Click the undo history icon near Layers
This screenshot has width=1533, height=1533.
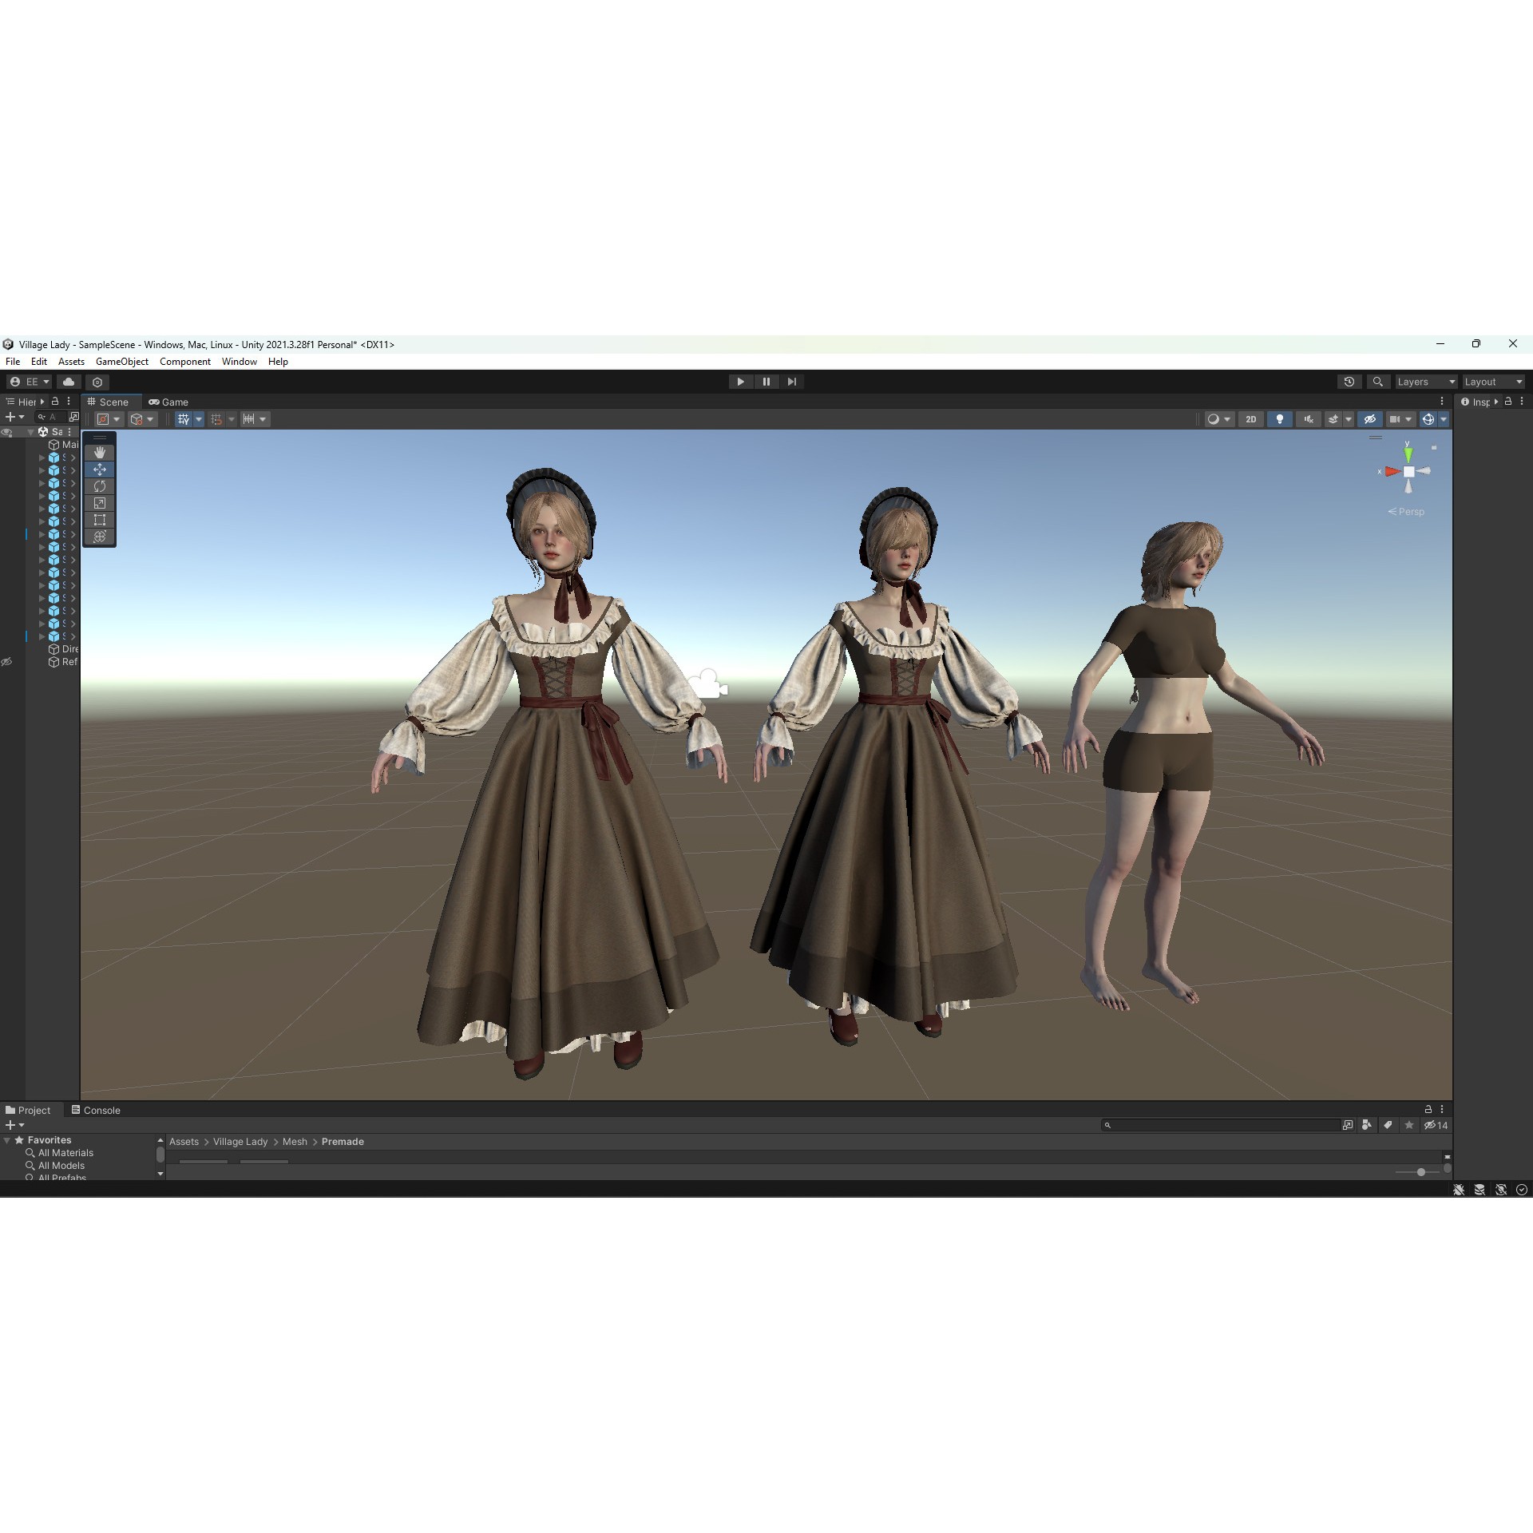(x=1350, y=382)
